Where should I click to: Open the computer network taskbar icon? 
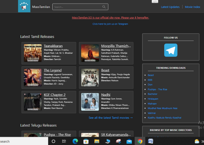coord(108,141)
